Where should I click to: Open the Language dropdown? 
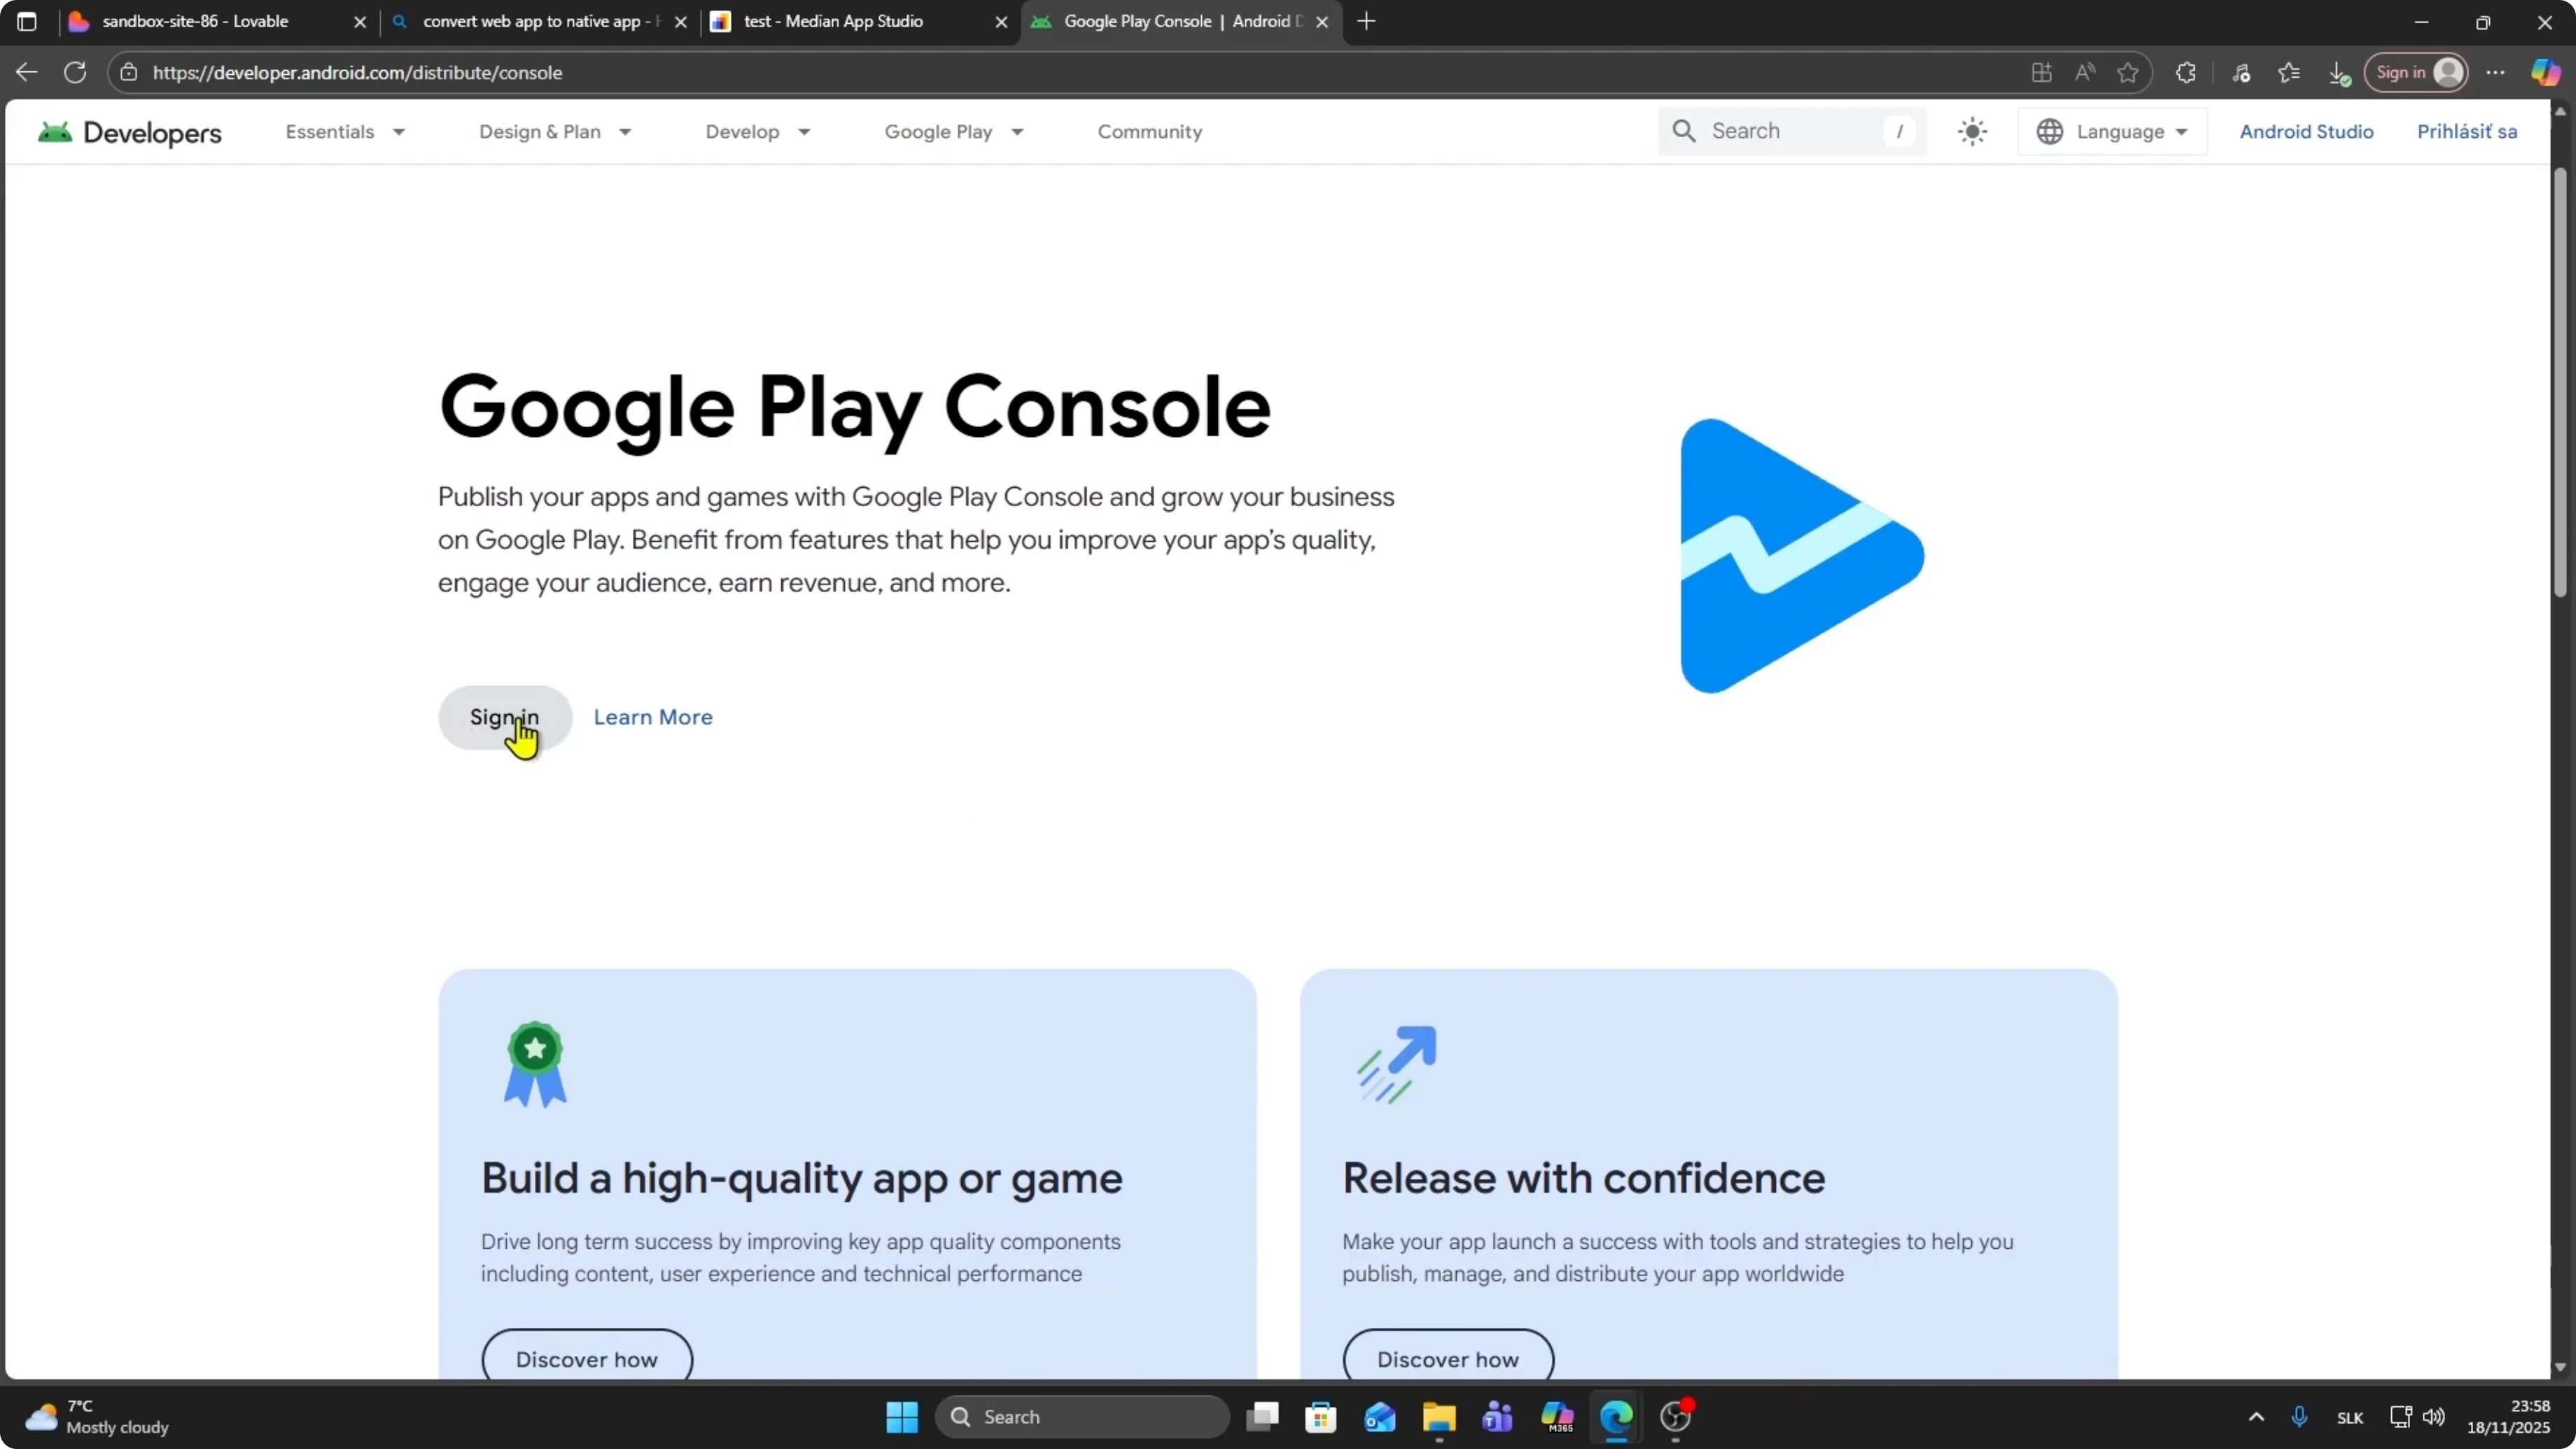tap(2112, 132)
